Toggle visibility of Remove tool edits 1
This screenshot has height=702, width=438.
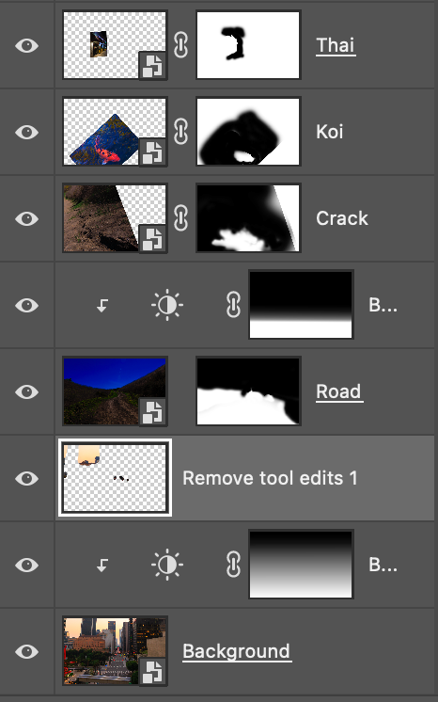(x=27, y=478)
